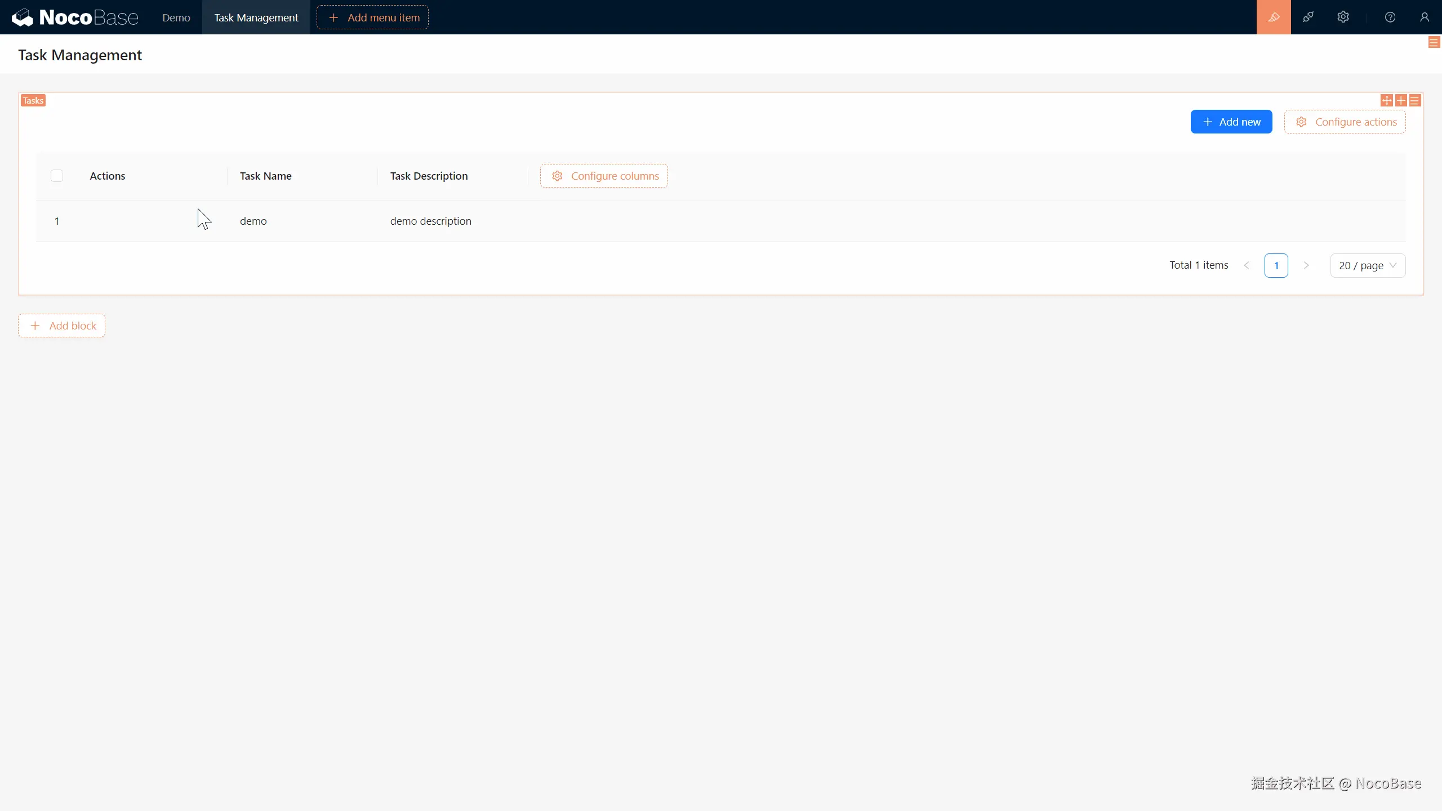Click the gear icon in Configure columns

pyautogui.click(x=557, y=176)
